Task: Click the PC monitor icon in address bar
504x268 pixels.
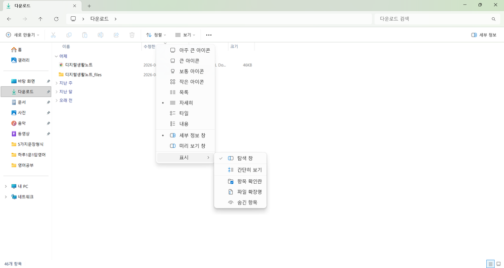Action: pos(73,19)
